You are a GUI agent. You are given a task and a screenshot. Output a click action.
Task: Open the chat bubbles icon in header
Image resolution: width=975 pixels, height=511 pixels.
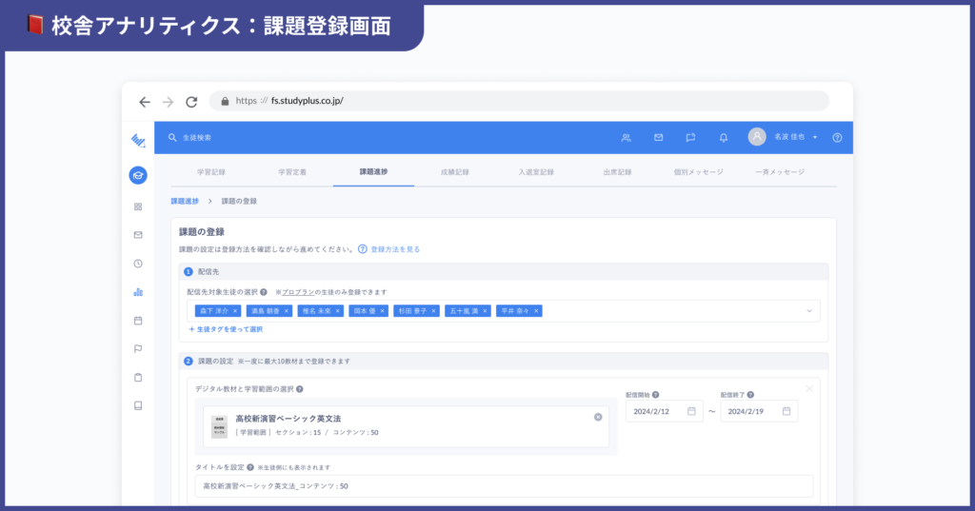[x=691, y=137]
